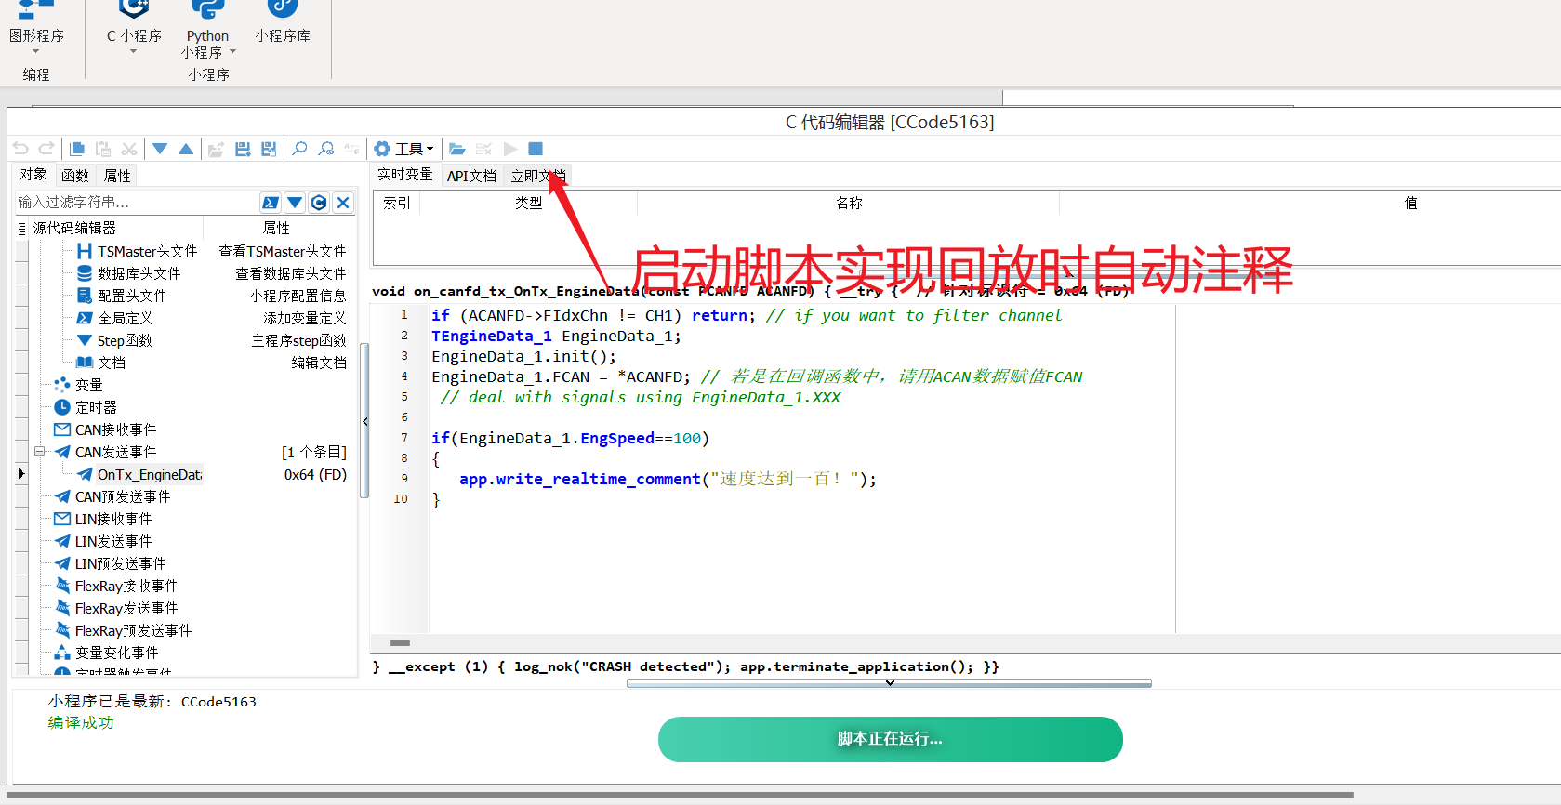This screenshot has width=1561, height=805.
Task: Click the compile checklist icon
Action: point(483,149)
